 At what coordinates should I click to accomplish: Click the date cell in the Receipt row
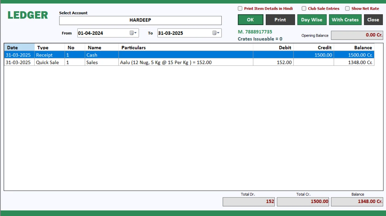pos(19,55)
